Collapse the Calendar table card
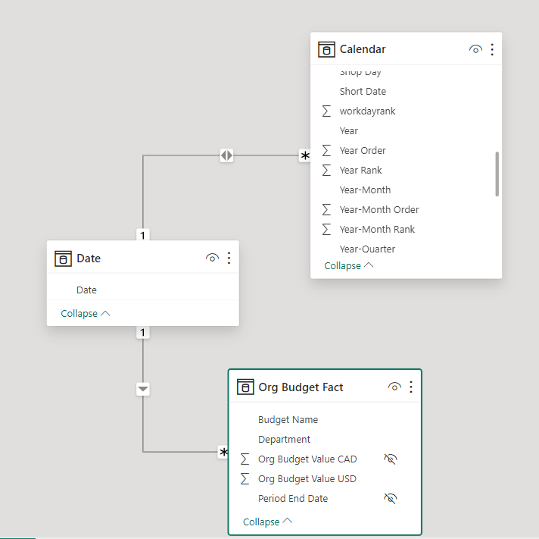The image size is (539, 539). click(x=348, y=266)
